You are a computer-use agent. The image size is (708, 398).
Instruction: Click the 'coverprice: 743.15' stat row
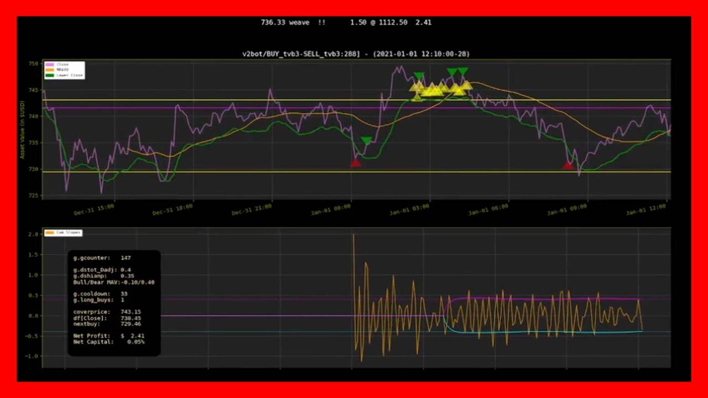coord(107,312)
